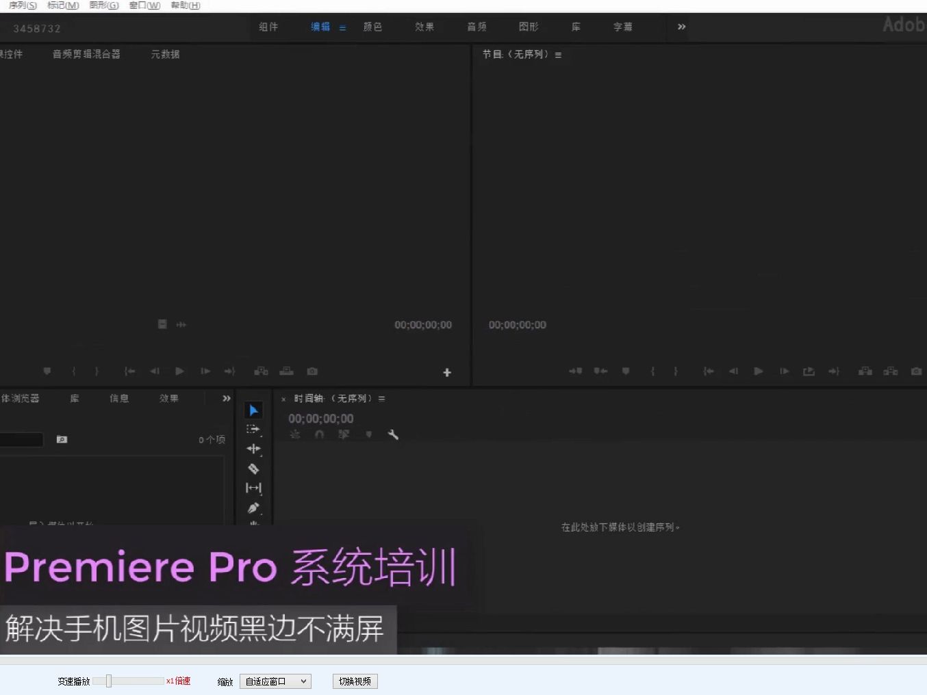927x695 pixels.
Task: Open 时间轴 timeline panel menu
Action: pyautogui.click(x=381, y=399)
